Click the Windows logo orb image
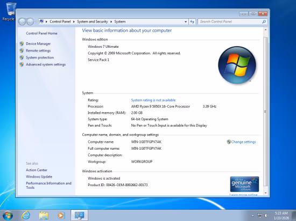The height and width of the screenshot is (221, 296). coord(237,65)
